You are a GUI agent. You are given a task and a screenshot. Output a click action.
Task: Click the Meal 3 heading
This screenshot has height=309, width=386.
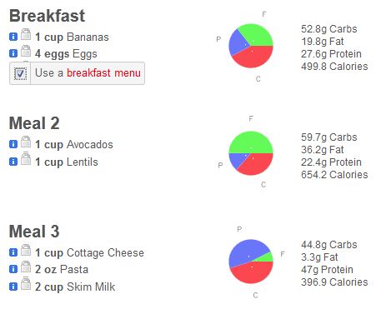34,232
